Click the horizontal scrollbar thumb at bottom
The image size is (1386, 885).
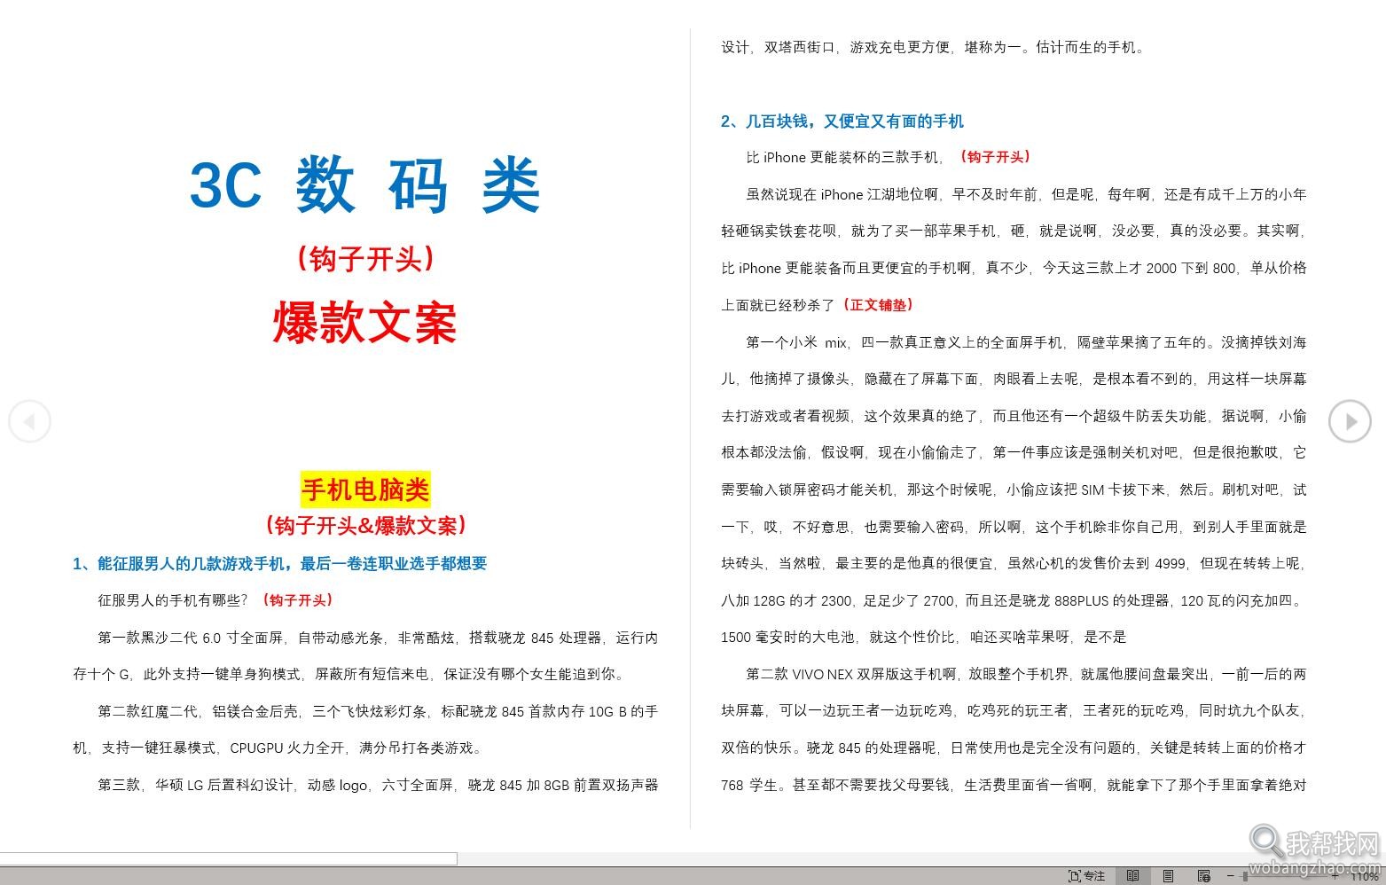pos(229,858)
